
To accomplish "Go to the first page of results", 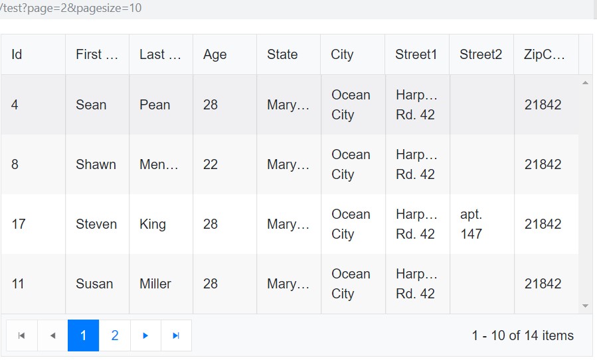I will pos(22,335).
